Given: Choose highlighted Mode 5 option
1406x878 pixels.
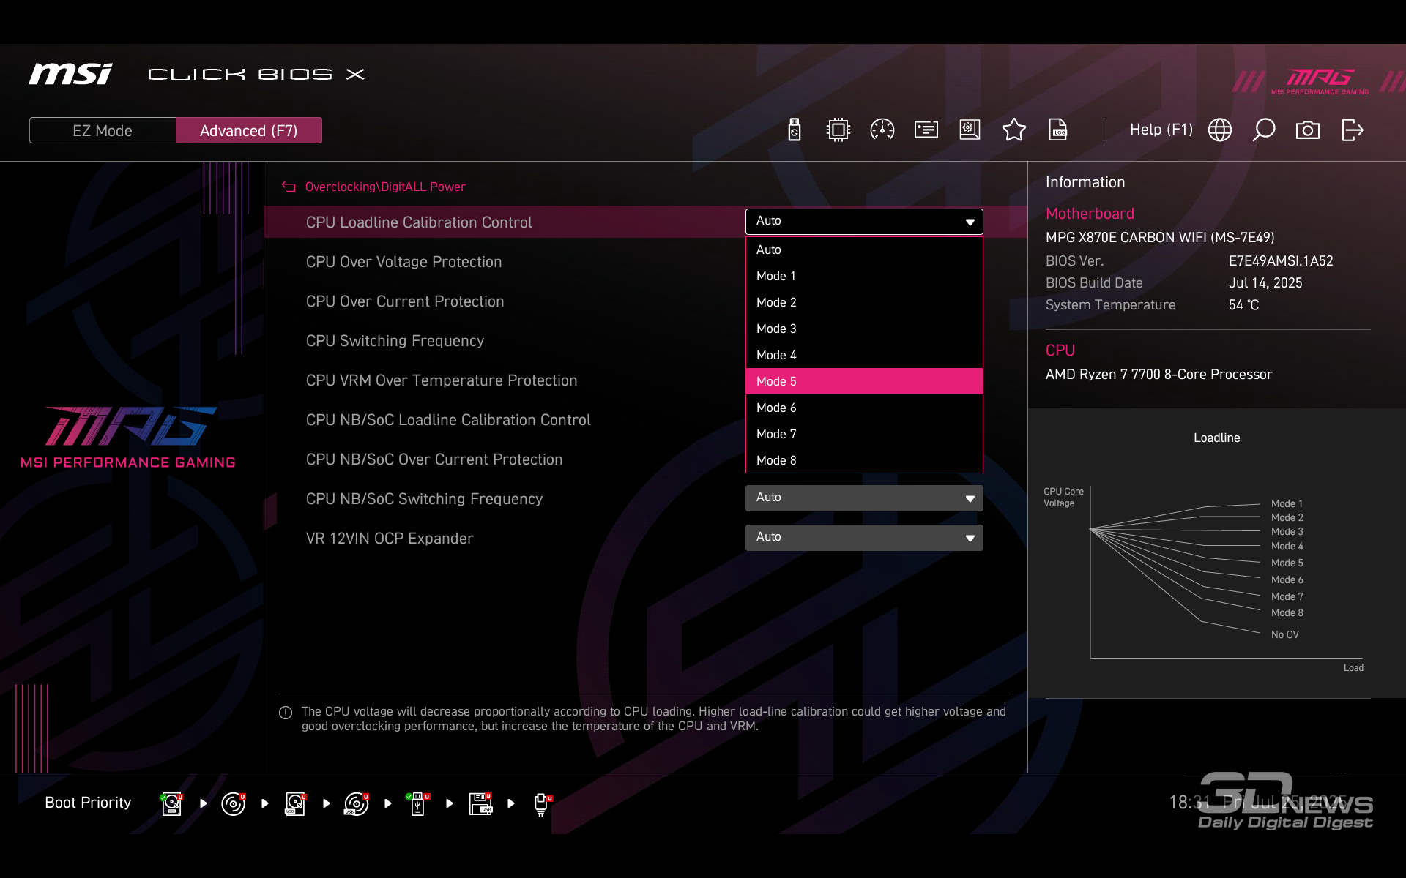Looking at the screenshot, I should [864, 381].
